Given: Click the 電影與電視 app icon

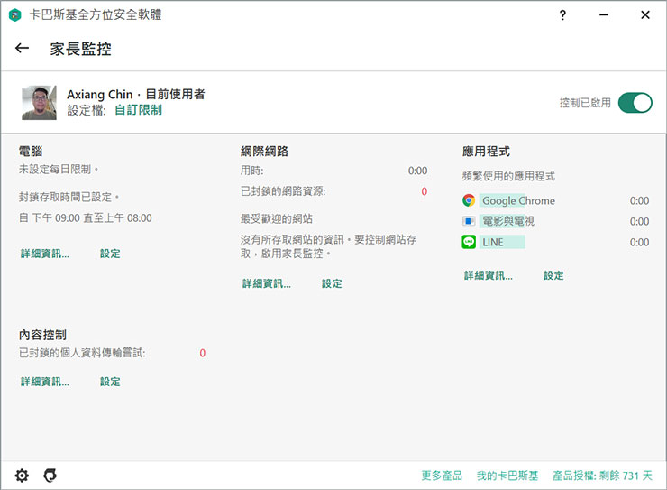Looking at the screenshot, I should 469,221.
